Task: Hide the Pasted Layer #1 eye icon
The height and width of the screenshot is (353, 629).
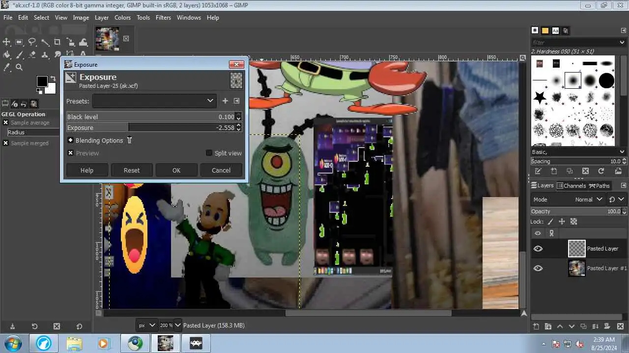Action: point(538,268)
